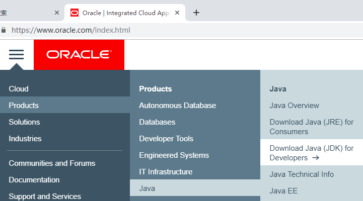Open the Solutions menu item
363x201 pixels.
coord(24,122)
